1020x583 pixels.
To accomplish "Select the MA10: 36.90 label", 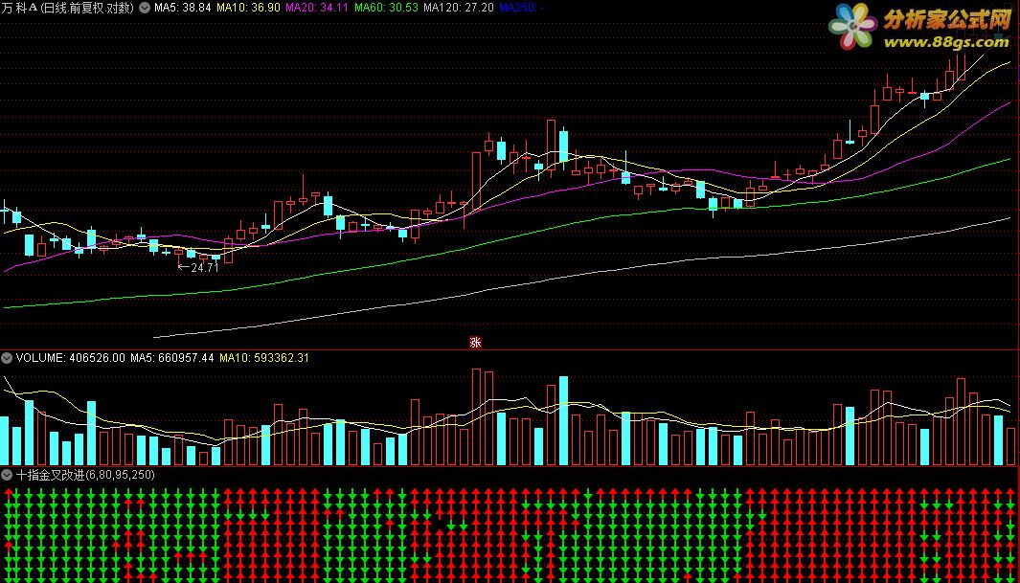I will [x=248, y=8].
